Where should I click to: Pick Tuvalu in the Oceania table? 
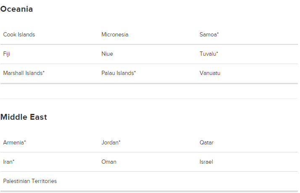[x=208, y=54]
